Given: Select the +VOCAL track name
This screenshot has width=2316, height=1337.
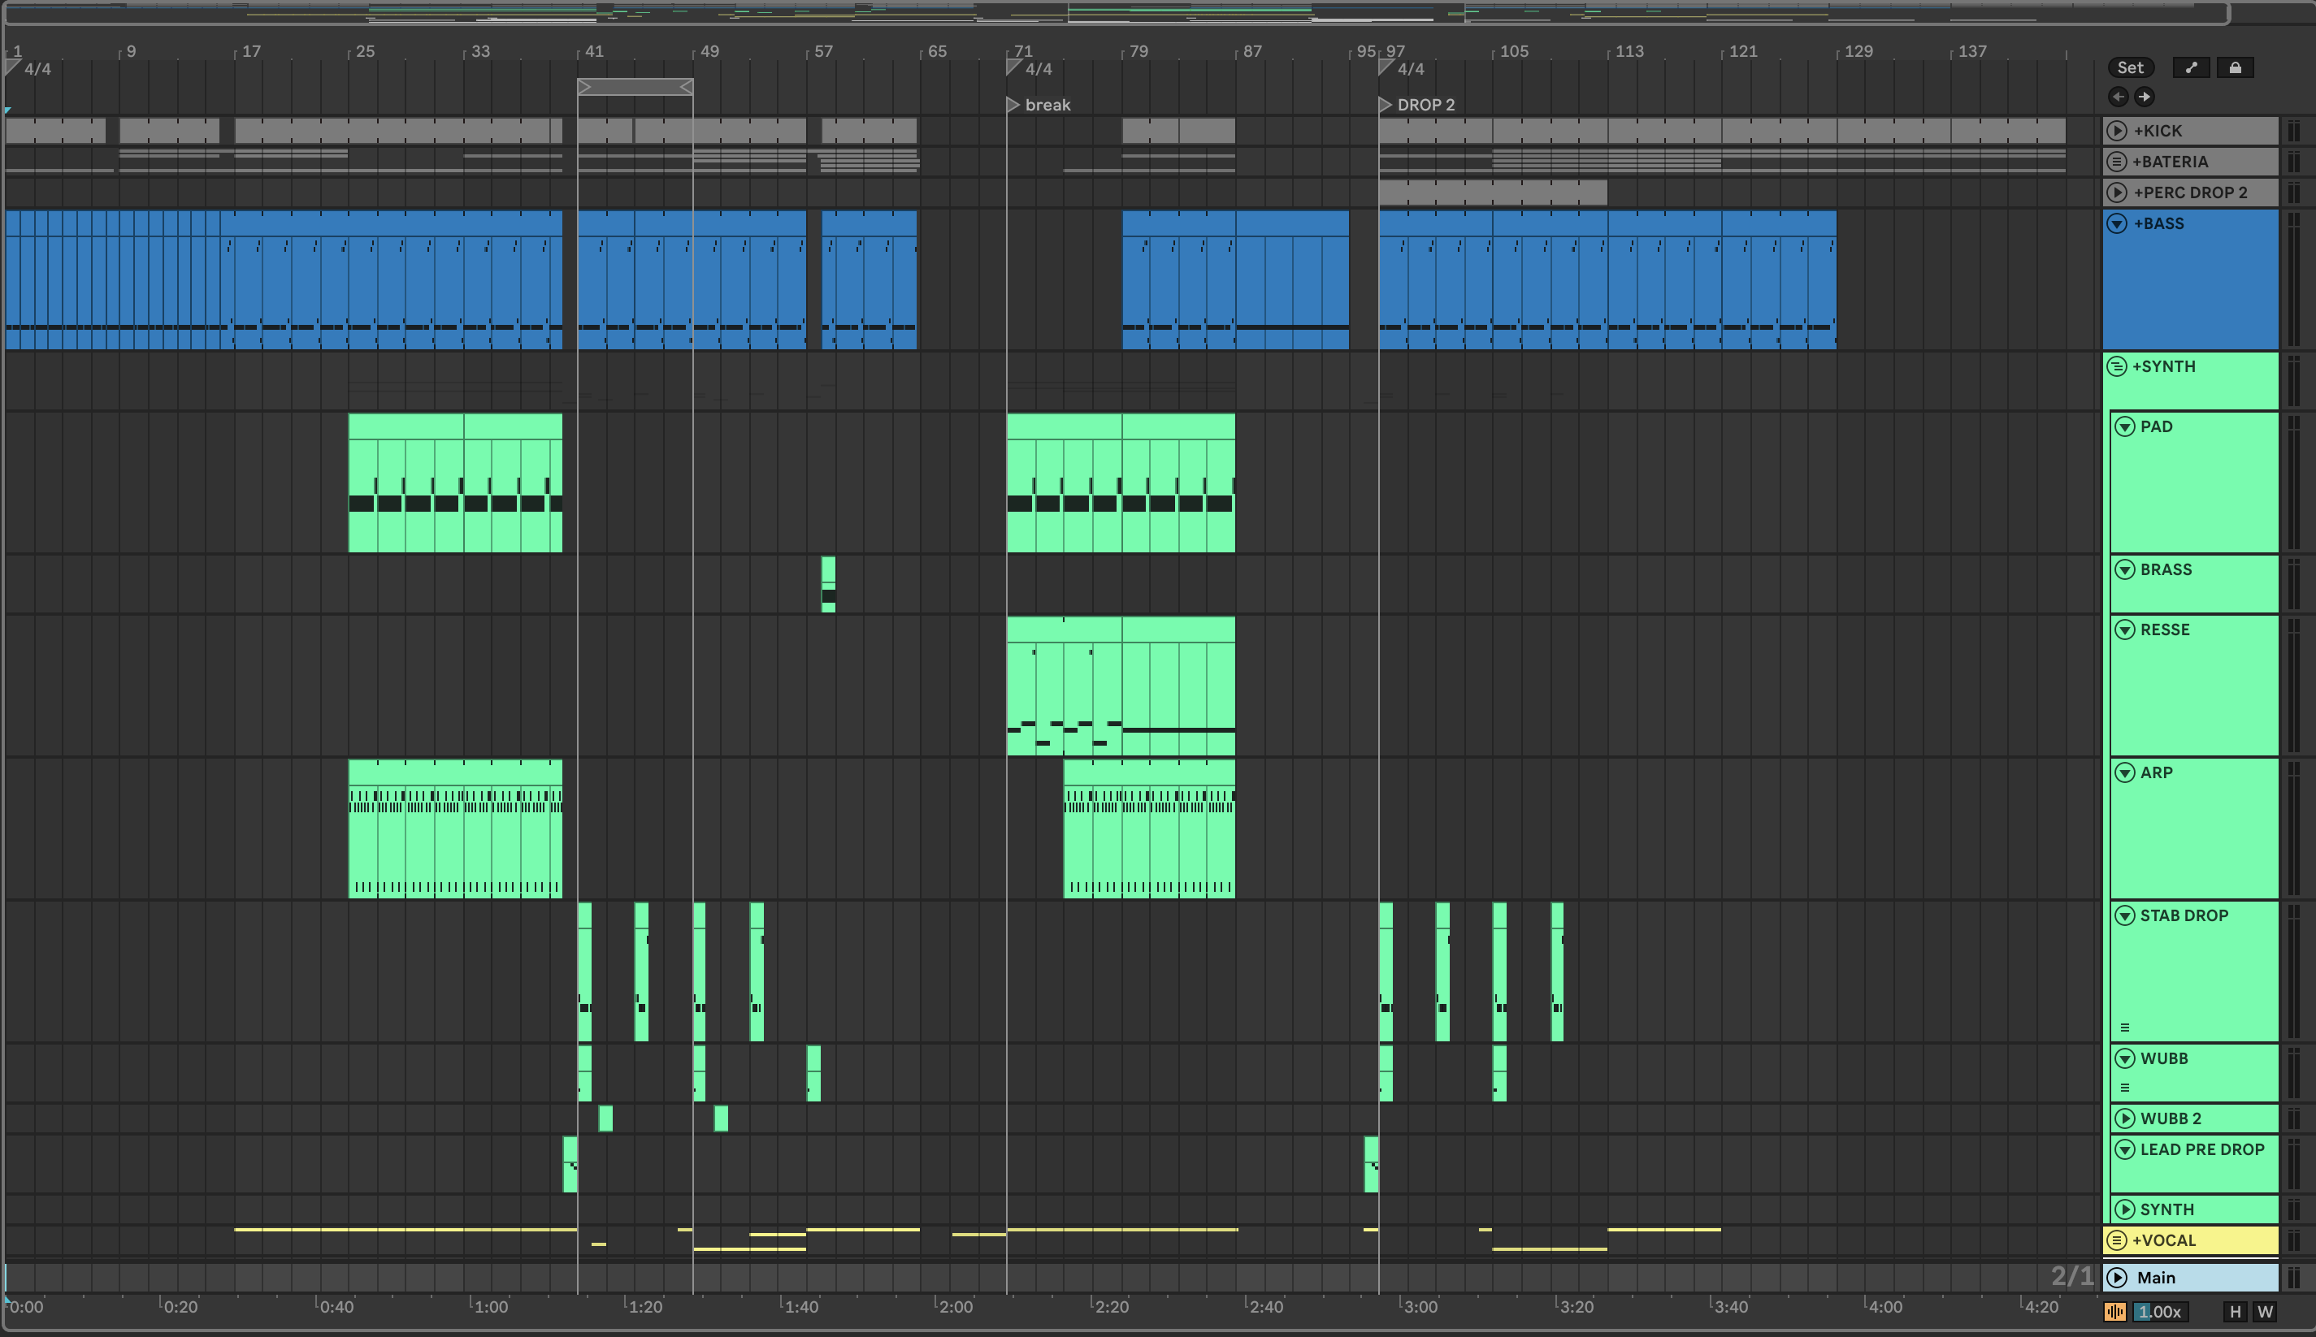Looking at the screenshot, I should [x=2163, y=1240].
